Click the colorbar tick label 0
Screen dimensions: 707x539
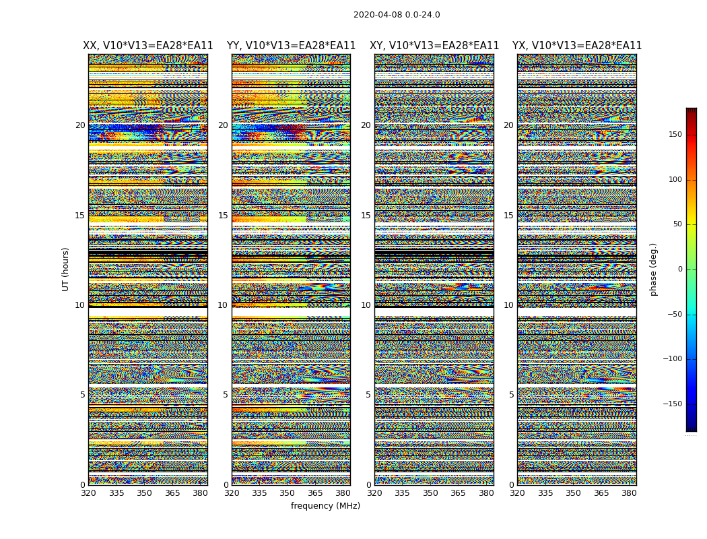point(680,269)
